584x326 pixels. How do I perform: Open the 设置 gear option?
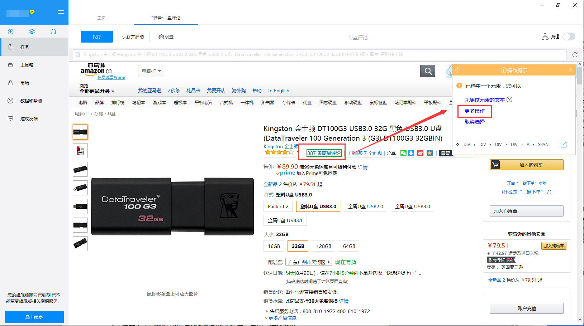pos(166,37)
